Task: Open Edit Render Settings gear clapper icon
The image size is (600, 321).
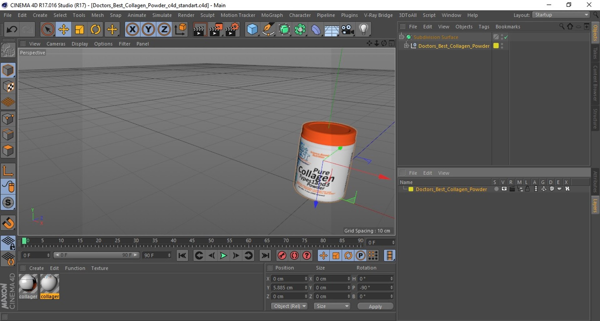Action: [232, 30]
